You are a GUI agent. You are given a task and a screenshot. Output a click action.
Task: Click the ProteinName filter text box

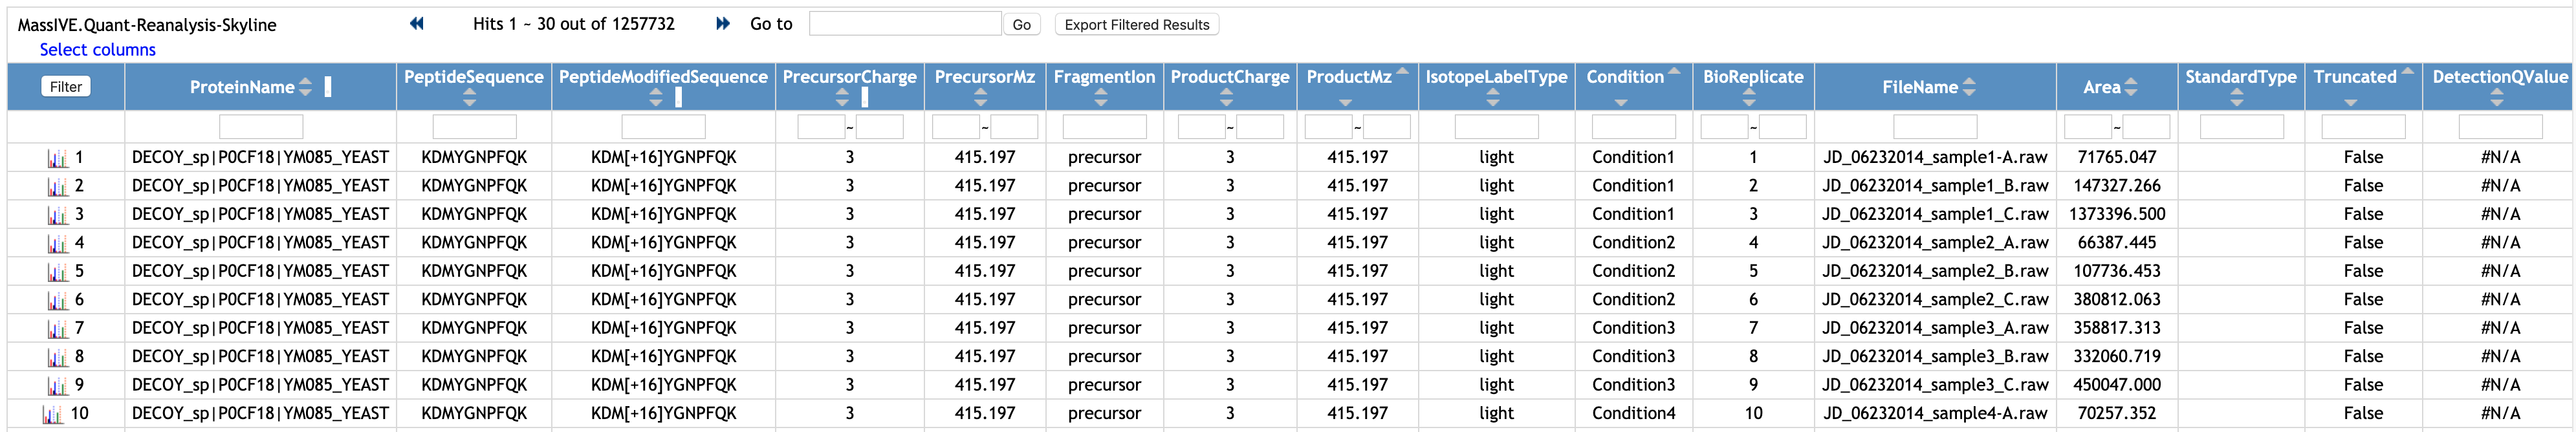261,127
